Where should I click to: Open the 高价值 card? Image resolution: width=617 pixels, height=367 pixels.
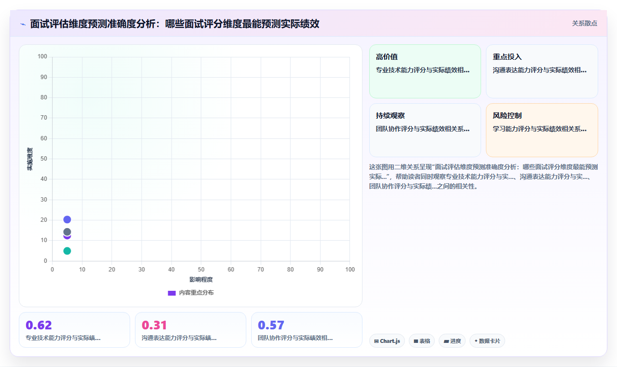[425, 71]
